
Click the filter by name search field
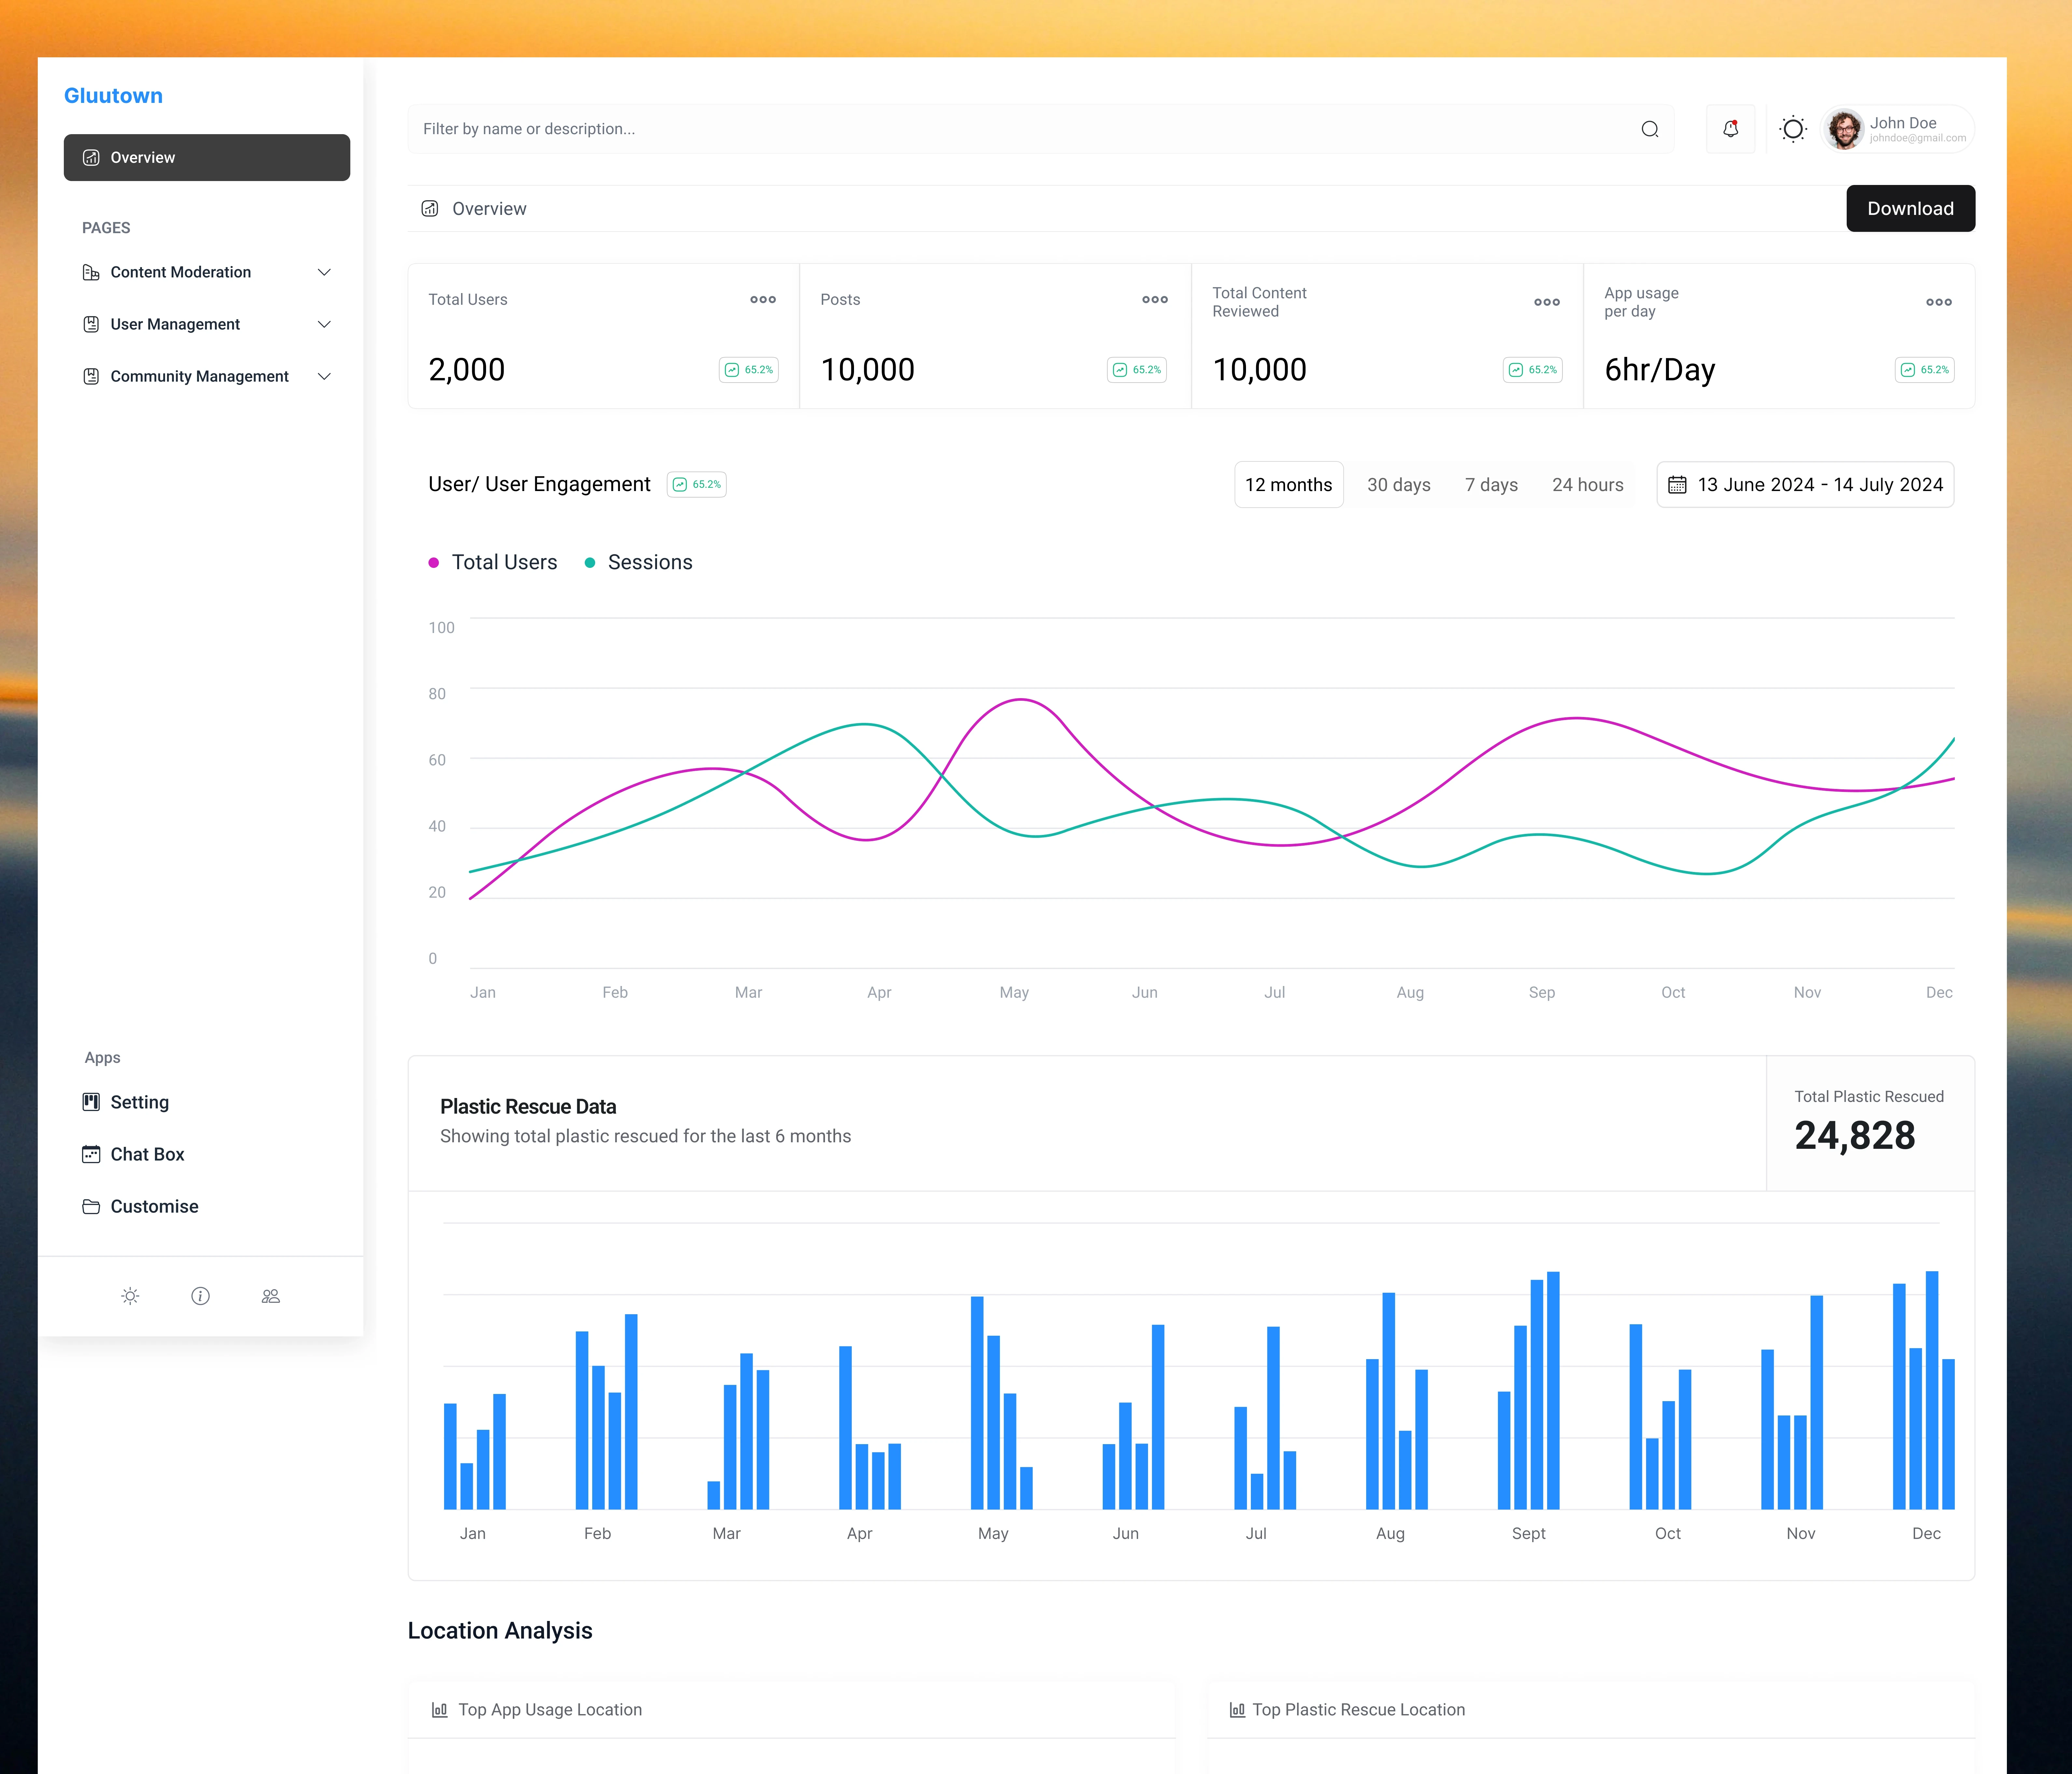click(1020, 129)
